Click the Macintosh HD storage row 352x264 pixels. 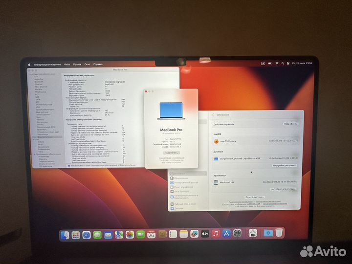click(256, 182)
